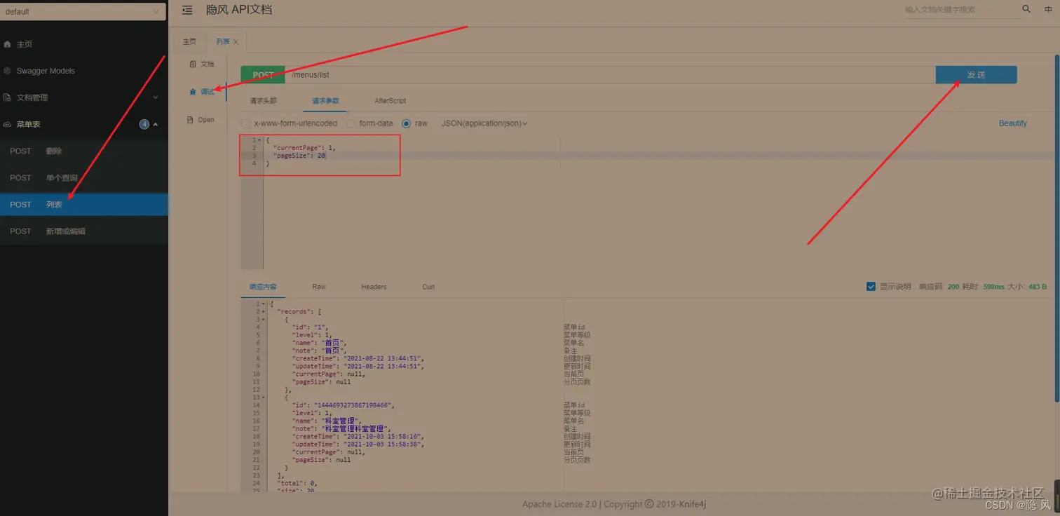Open the POST 删除 API entry
The width and height of the screenshot is (1060, 516).
coord(84,151)
